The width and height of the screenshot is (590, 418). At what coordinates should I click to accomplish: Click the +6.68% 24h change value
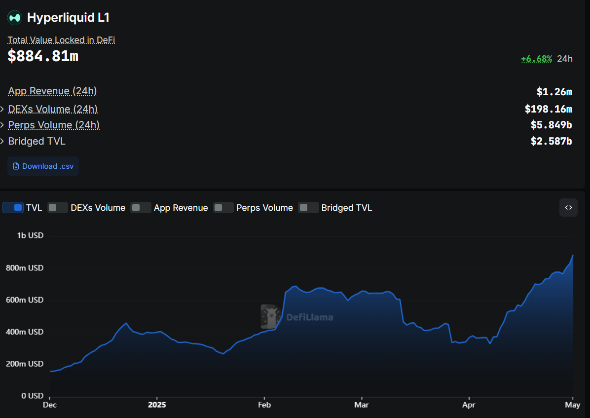[536, 59]
